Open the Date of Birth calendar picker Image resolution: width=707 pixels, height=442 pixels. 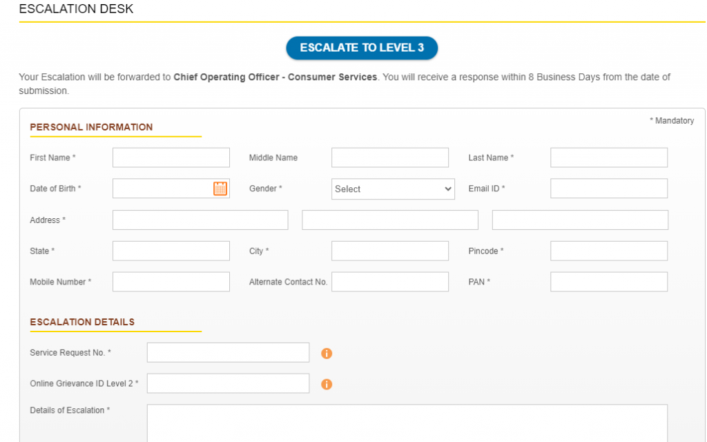point(220,189)
